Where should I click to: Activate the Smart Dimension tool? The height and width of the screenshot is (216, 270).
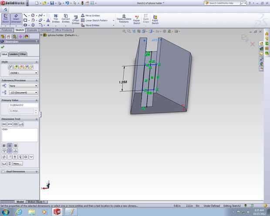[16, 19]
